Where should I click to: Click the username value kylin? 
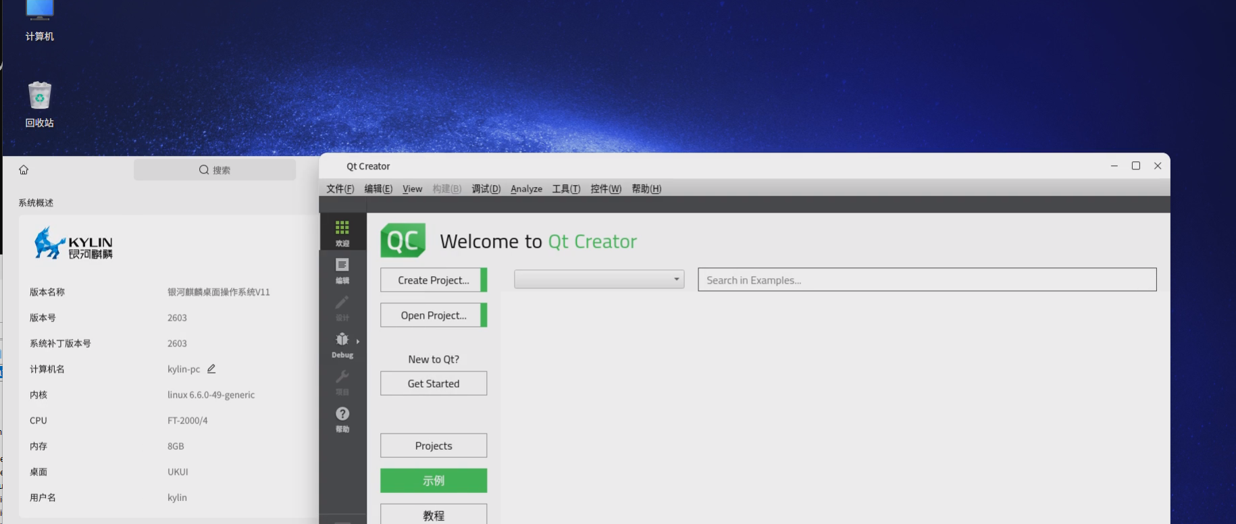coord(177,498)
